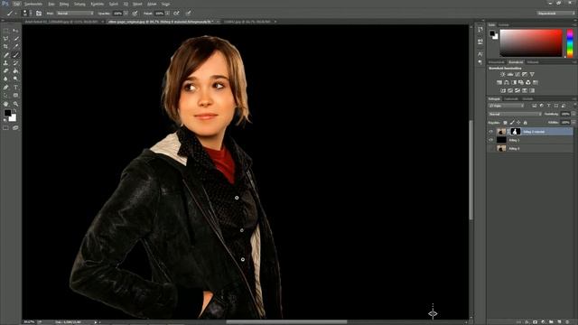This screenshot has width=578, height=325.
Task: Select the Zoom tool
Action: (x=15, y=104)
